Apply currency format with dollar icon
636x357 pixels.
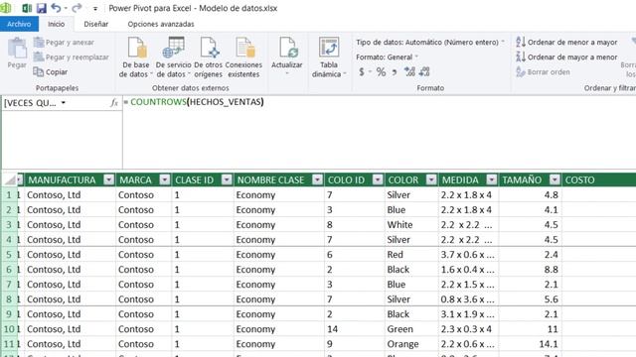point(362,72)
